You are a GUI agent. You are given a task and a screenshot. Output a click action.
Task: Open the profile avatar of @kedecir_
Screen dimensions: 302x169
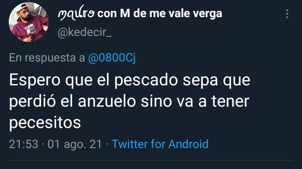coord(29,22)
